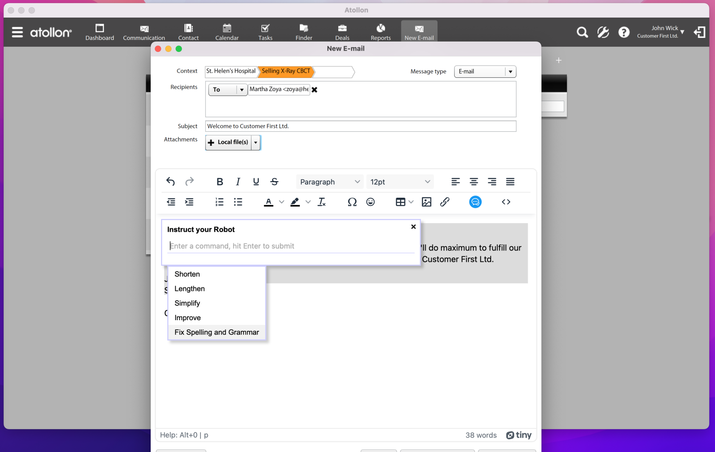Open the John Wick user menu
Screen dimensions: 715x452
point(661,32)
